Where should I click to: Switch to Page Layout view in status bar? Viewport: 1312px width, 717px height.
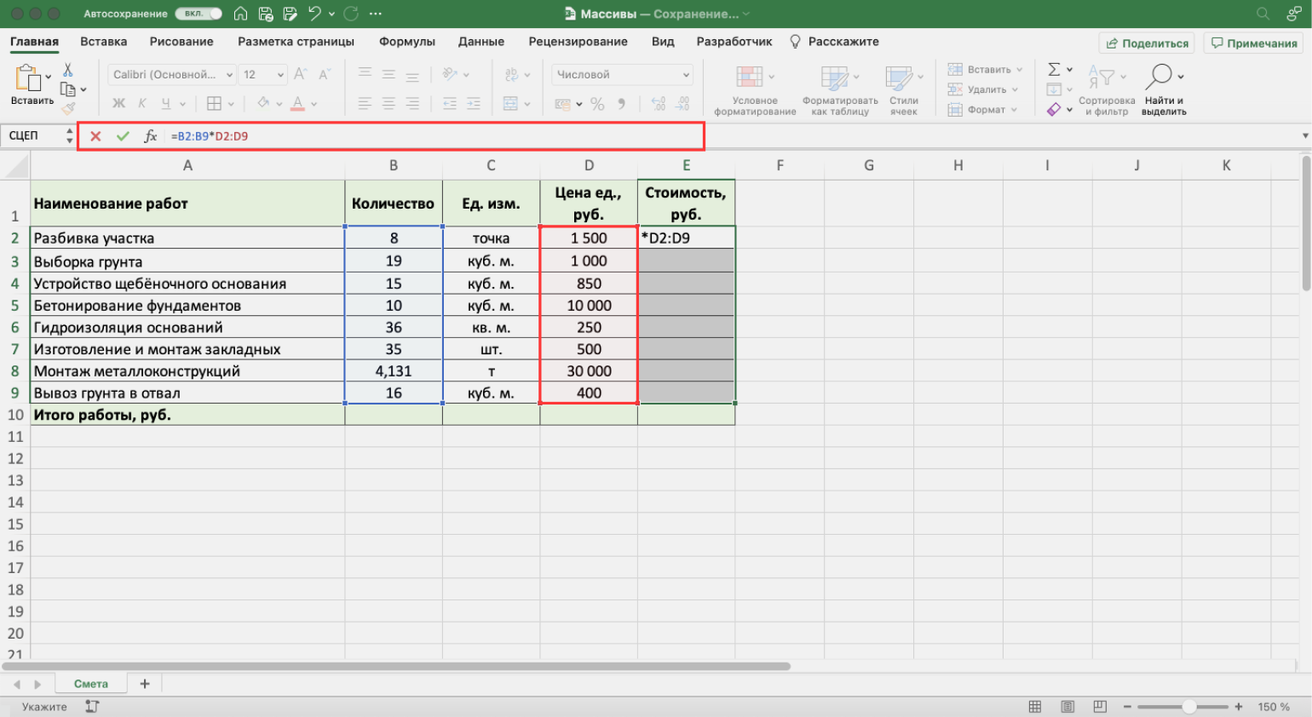pyautogui.click(x=1067, y=707)
